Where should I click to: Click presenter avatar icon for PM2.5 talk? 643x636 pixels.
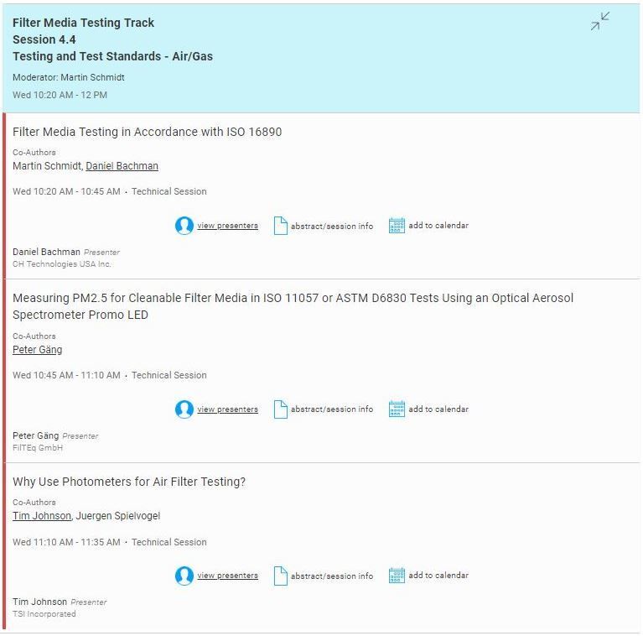coord(184,409)
